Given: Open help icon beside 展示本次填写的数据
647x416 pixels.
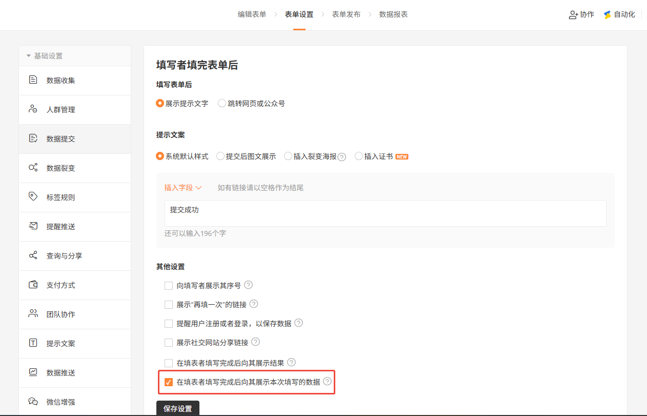Looking at the screenshot, I should click(327, 382).
